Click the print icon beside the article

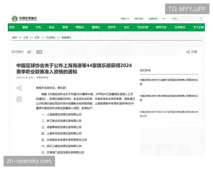19,99
